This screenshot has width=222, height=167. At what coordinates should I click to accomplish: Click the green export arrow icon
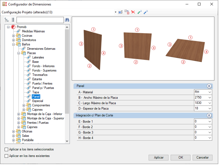139,12
